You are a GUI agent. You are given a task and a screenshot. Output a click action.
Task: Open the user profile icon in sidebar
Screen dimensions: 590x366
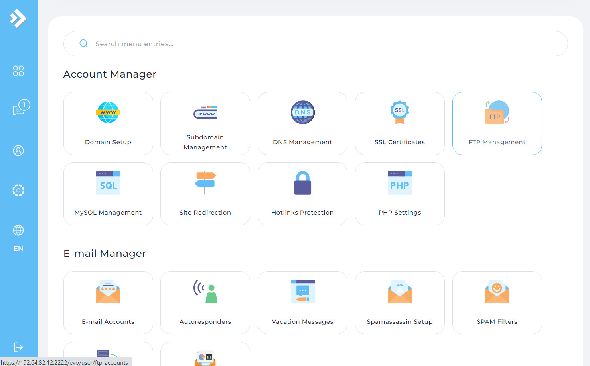pyautogui.click(x=18, y=151)
